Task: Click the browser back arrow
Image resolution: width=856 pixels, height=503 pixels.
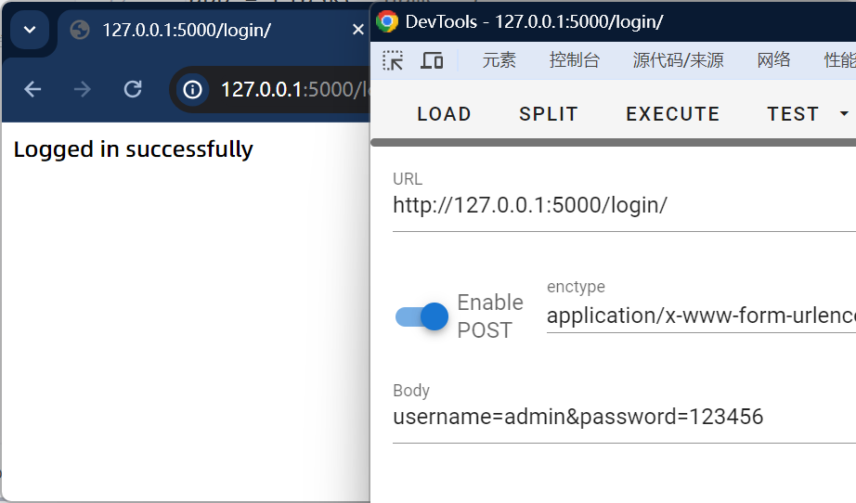Action: coord(32,89)
